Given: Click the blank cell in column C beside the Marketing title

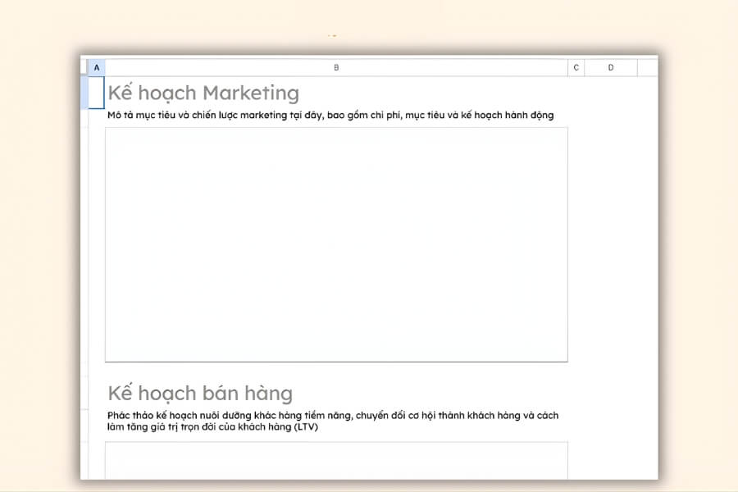Looking at the screenshot, I should point(576,93).
